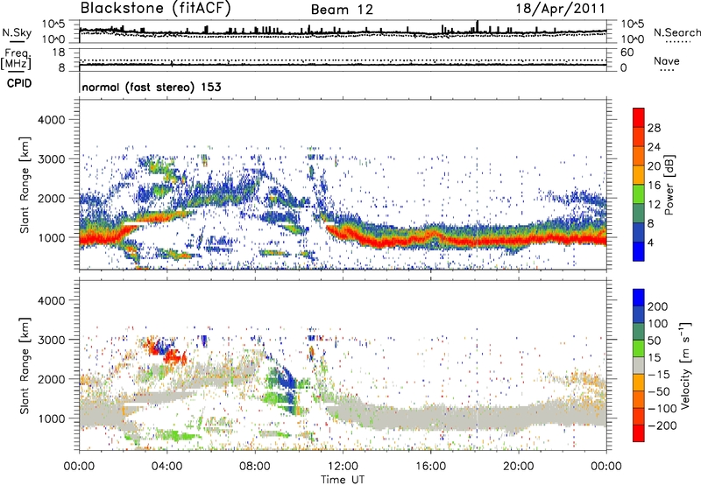Click the "N.Search" legend label
The height and width of the screenshot is (485, 701).
tap(676, 32)
